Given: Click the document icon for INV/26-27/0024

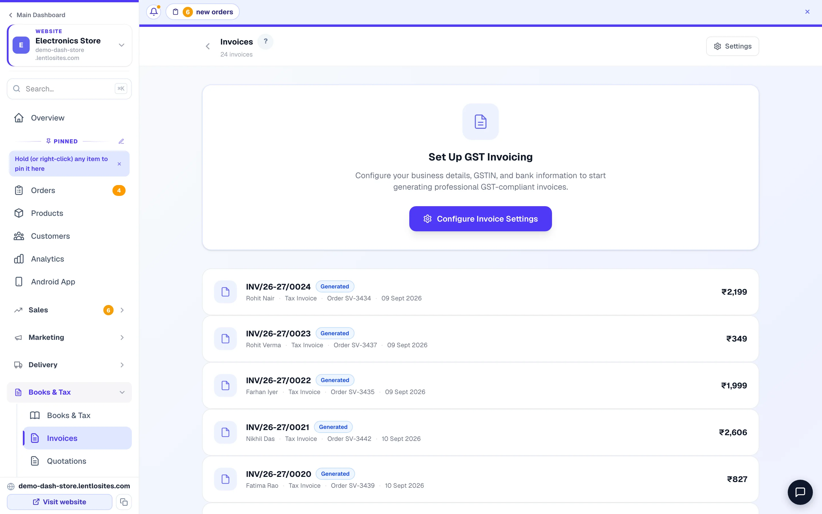Looking at the screenshot, I should [225, 292].
